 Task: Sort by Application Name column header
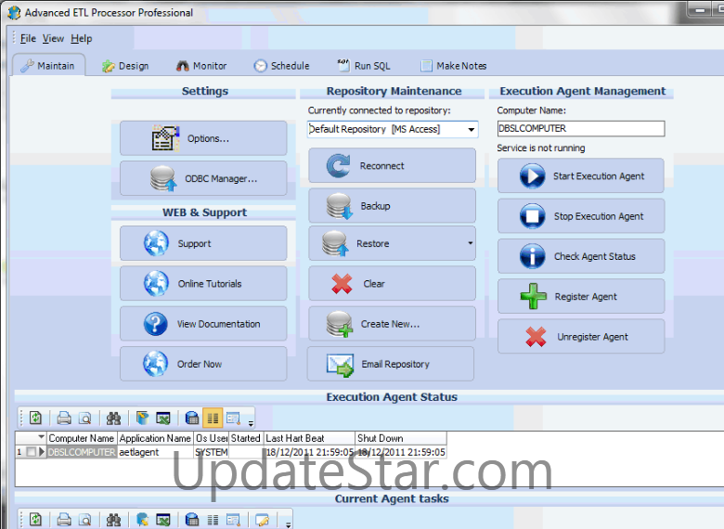(155, 438)
